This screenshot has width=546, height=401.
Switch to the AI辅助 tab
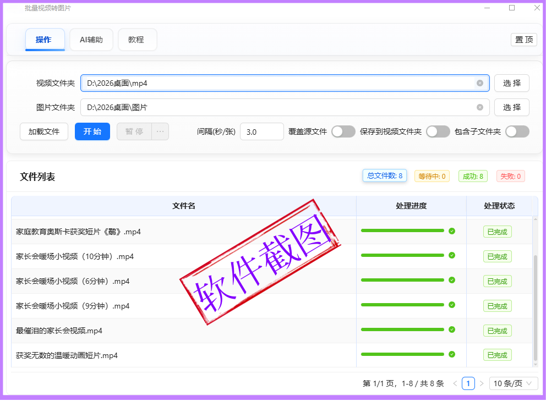(x=91, y=40)
